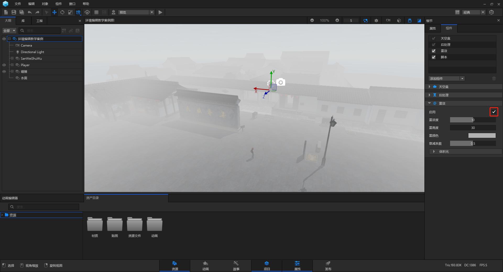This screenshot has height=272, width=503.
Task: Toggle the solid grid icon
Action: click(x=96, y=12)
